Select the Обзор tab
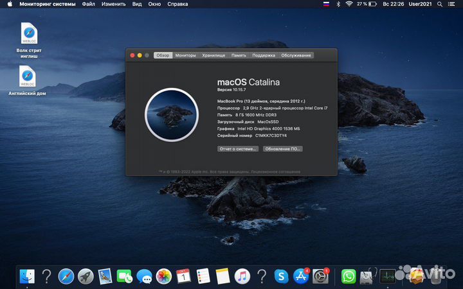Viewport: 463px width, 289px height. pyautogui.click(x=163, y=55)
